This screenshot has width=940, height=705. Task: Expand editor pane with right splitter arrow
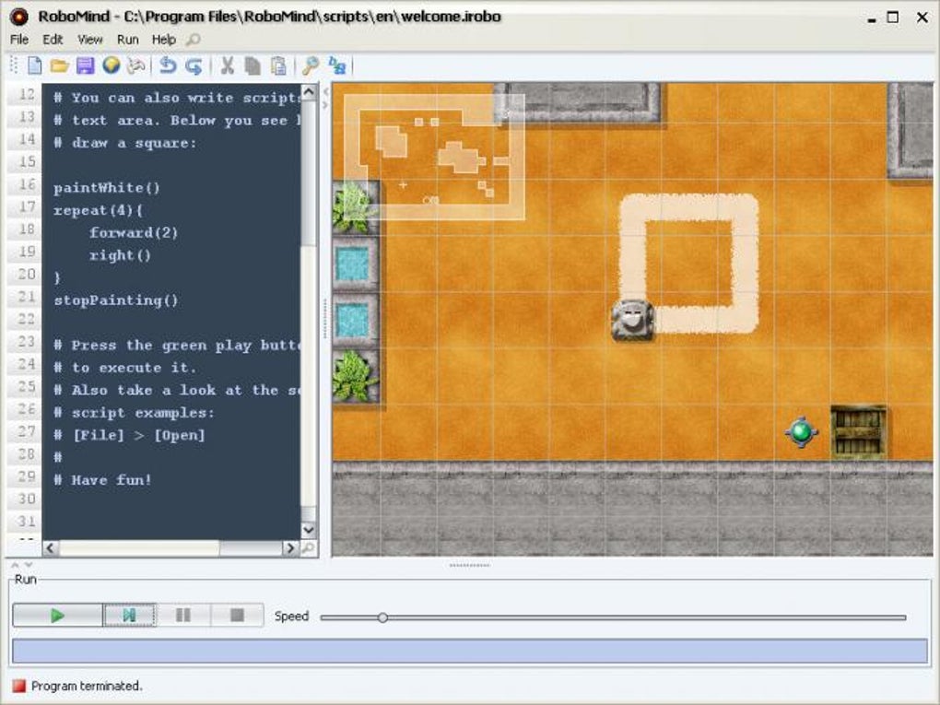[326, 105]
